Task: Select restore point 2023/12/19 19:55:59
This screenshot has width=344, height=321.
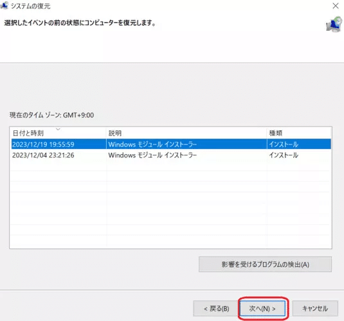Action: coord(171,144)
